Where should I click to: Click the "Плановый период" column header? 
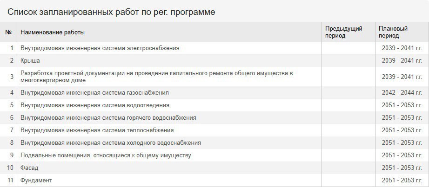point(402,32)
